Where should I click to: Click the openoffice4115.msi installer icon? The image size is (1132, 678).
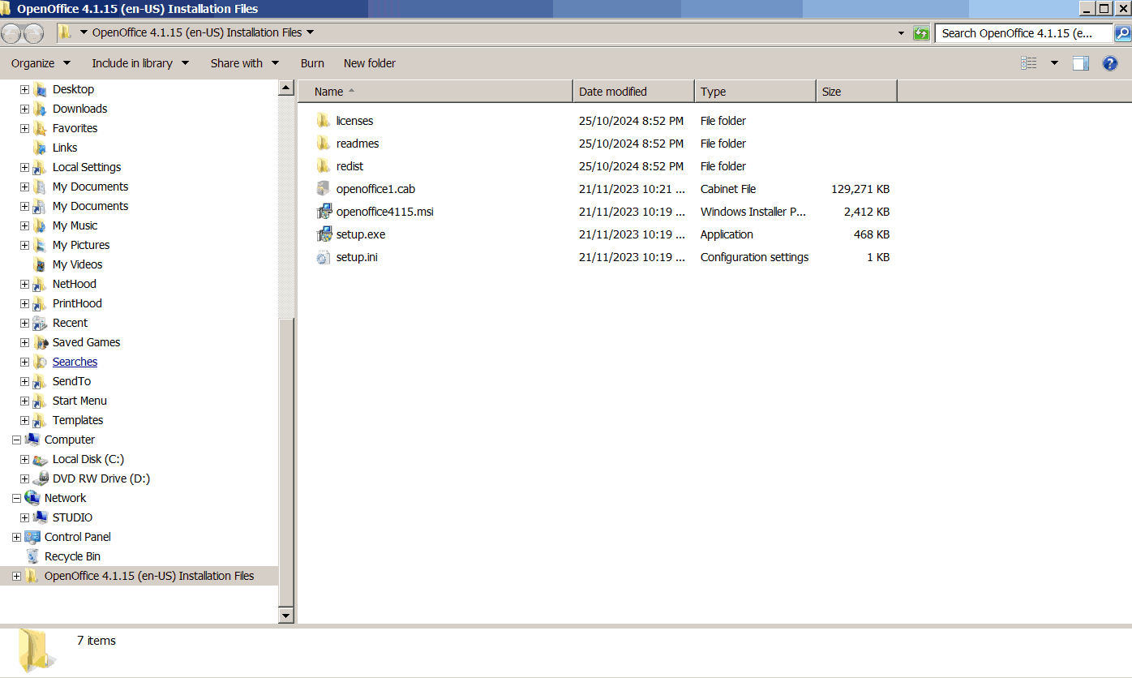point(324,212)
